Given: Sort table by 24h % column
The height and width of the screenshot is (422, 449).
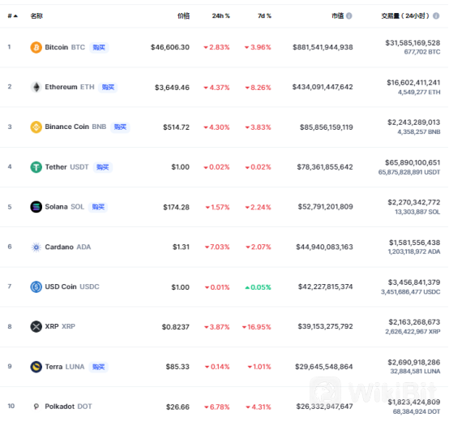Looking at the screenshot, I should click(220, 15).
